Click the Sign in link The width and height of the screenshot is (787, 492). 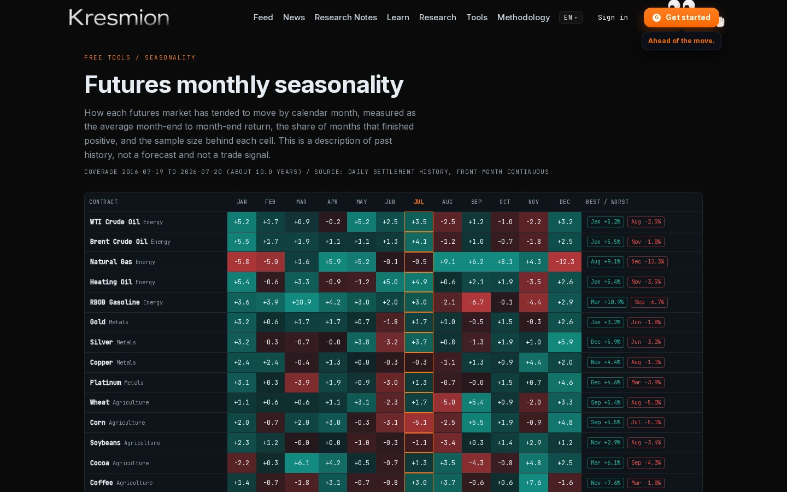coord(613,17)
